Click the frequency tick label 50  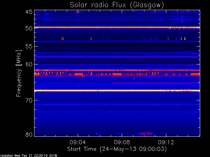(29, 28)
